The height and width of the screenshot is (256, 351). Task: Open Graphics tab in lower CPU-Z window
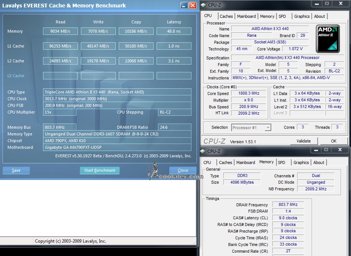click(x=301, y=163)
